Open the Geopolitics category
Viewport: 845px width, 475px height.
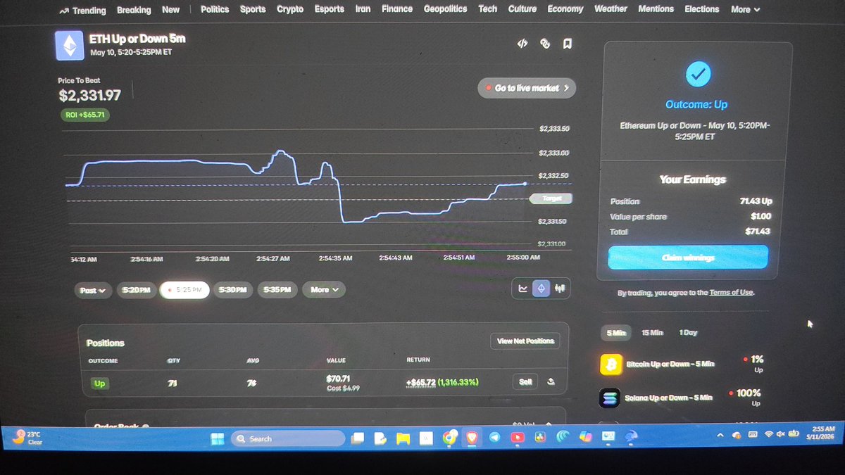(x=445, y=9)
